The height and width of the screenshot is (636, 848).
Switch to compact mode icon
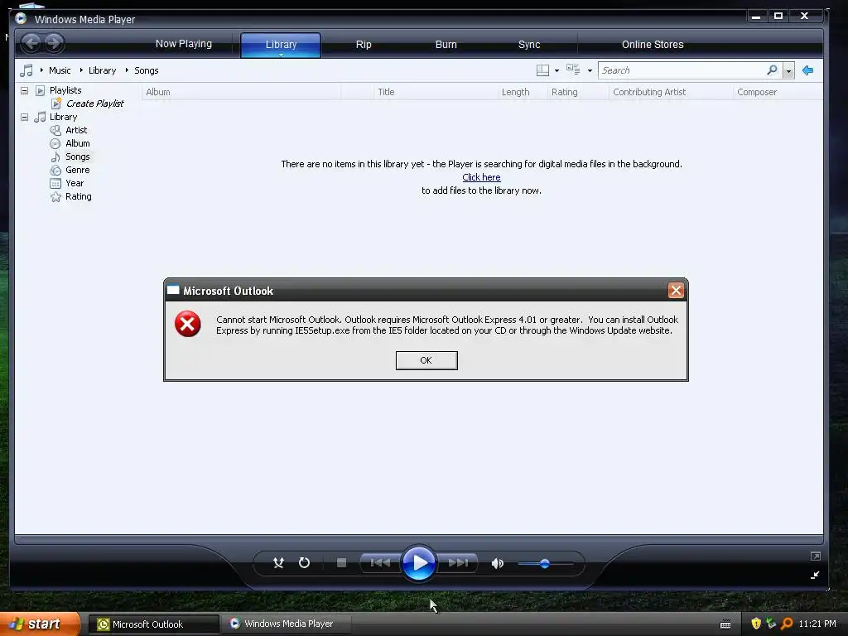coord(815,575)
